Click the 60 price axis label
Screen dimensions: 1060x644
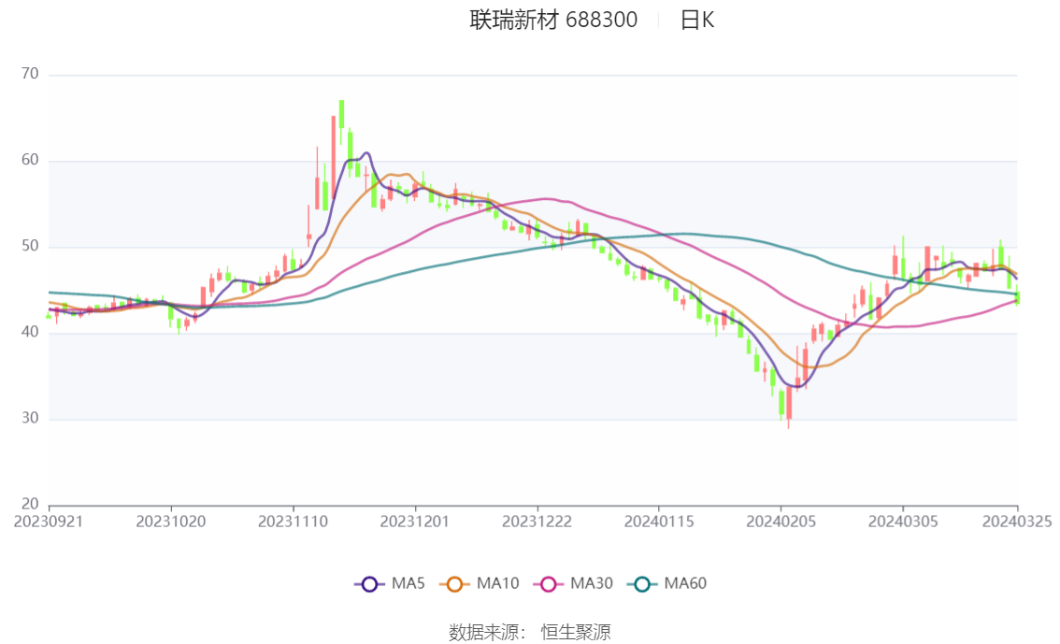30,160
